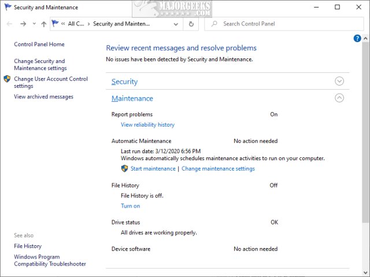
Task: Click Change maintenance settings link
Action: coord(218,169)
